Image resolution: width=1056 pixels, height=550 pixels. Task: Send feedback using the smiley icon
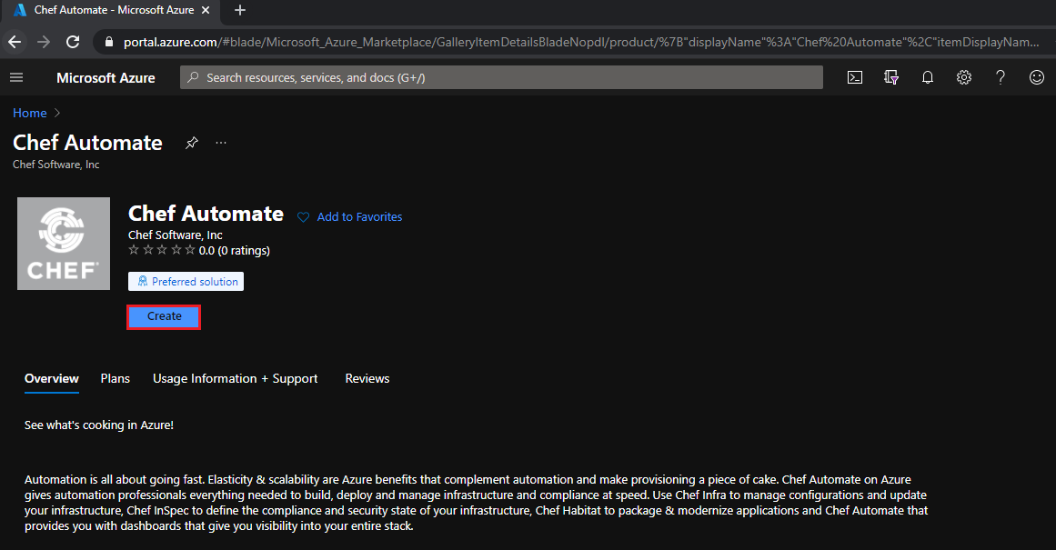point(1036,77)
